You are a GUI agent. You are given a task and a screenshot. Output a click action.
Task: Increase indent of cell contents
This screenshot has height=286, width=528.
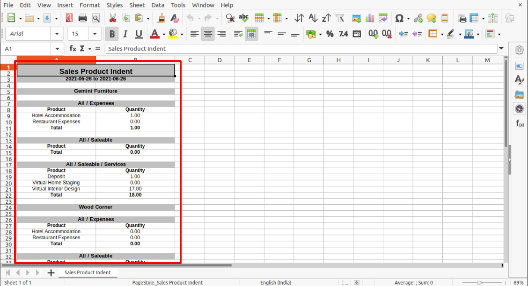tap(403, 34)
